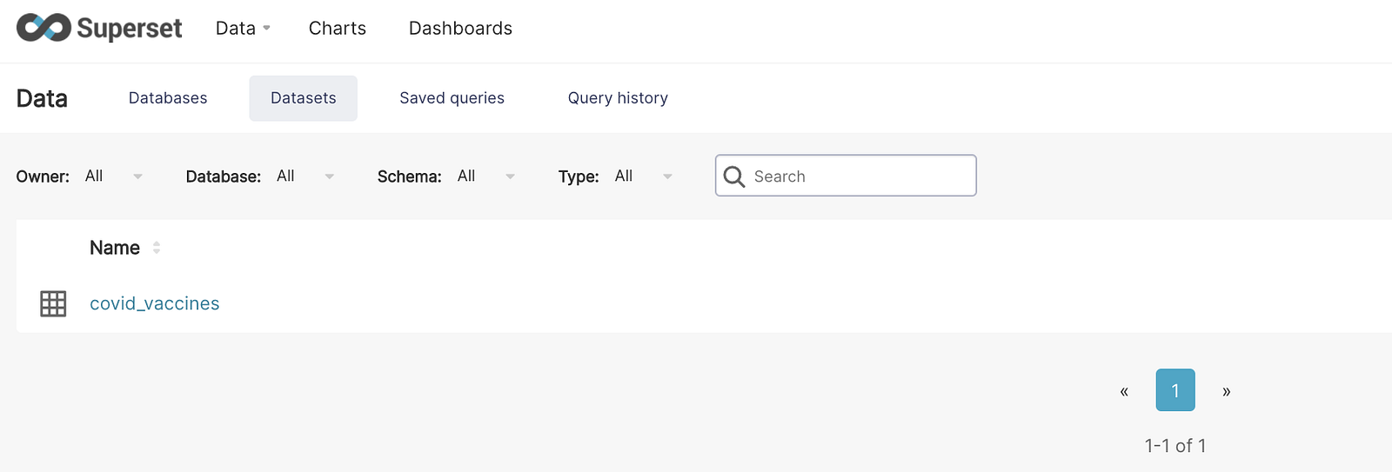Select the Datasets tab
This screenshot has height=472, width=1392.
point(303,98)
